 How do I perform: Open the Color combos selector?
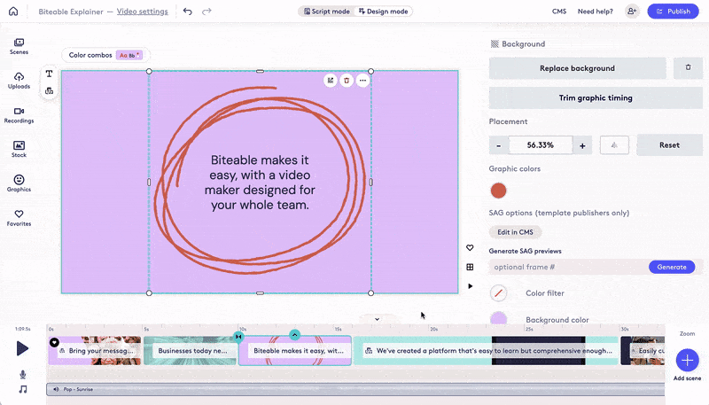click(x=105, y=55)
